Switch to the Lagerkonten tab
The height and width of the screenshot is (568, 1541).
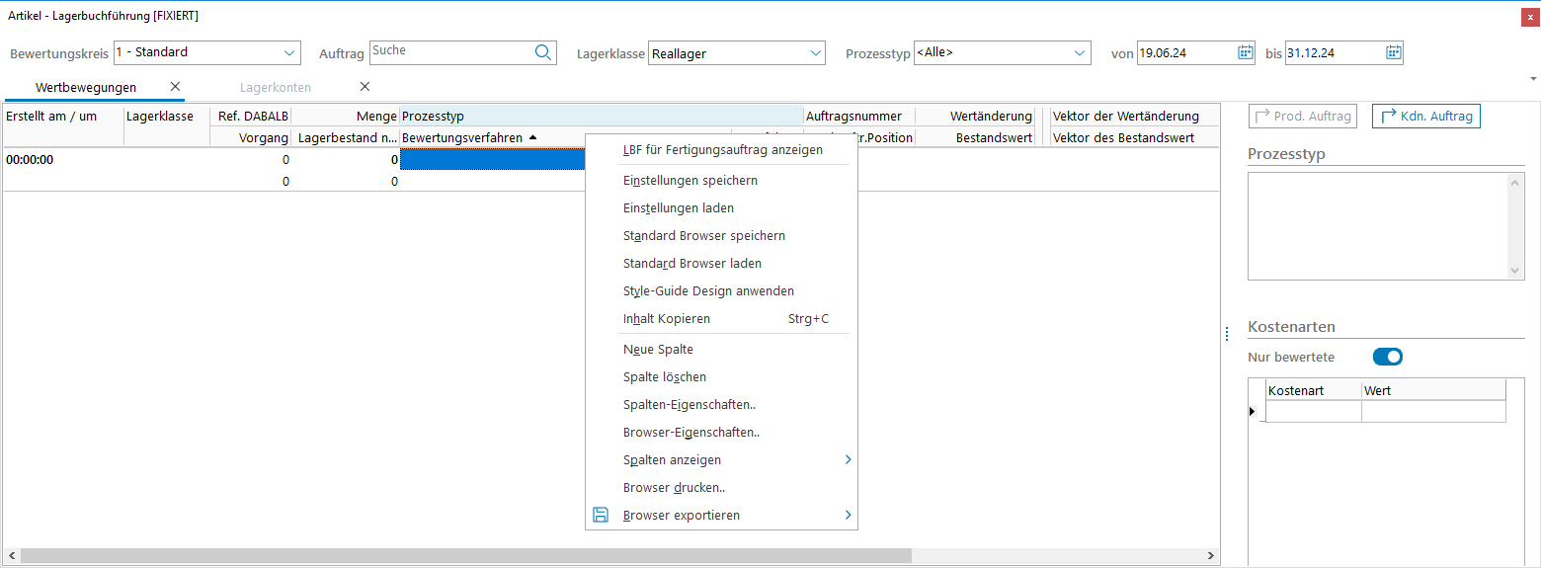[x=276, y=88]
